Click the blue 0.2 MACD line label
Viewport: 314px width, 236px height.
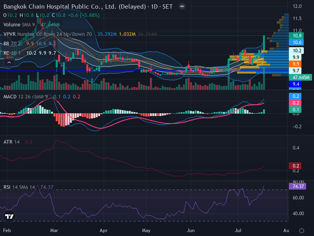coord(295,96)
